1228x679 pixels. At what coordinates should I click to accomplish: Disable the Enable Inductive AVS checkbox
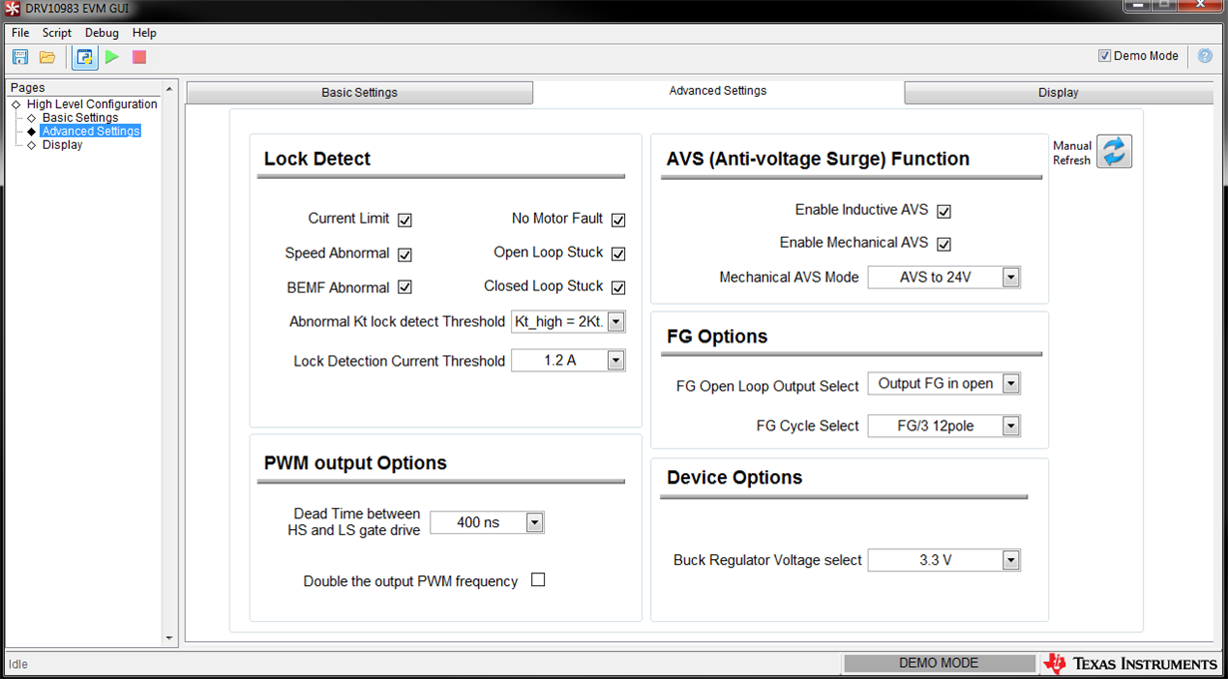943,212
